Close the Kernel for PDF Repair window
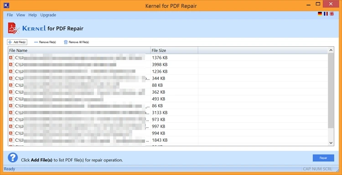This screenshot has height=175, width=342. click(x=331, y=4)
